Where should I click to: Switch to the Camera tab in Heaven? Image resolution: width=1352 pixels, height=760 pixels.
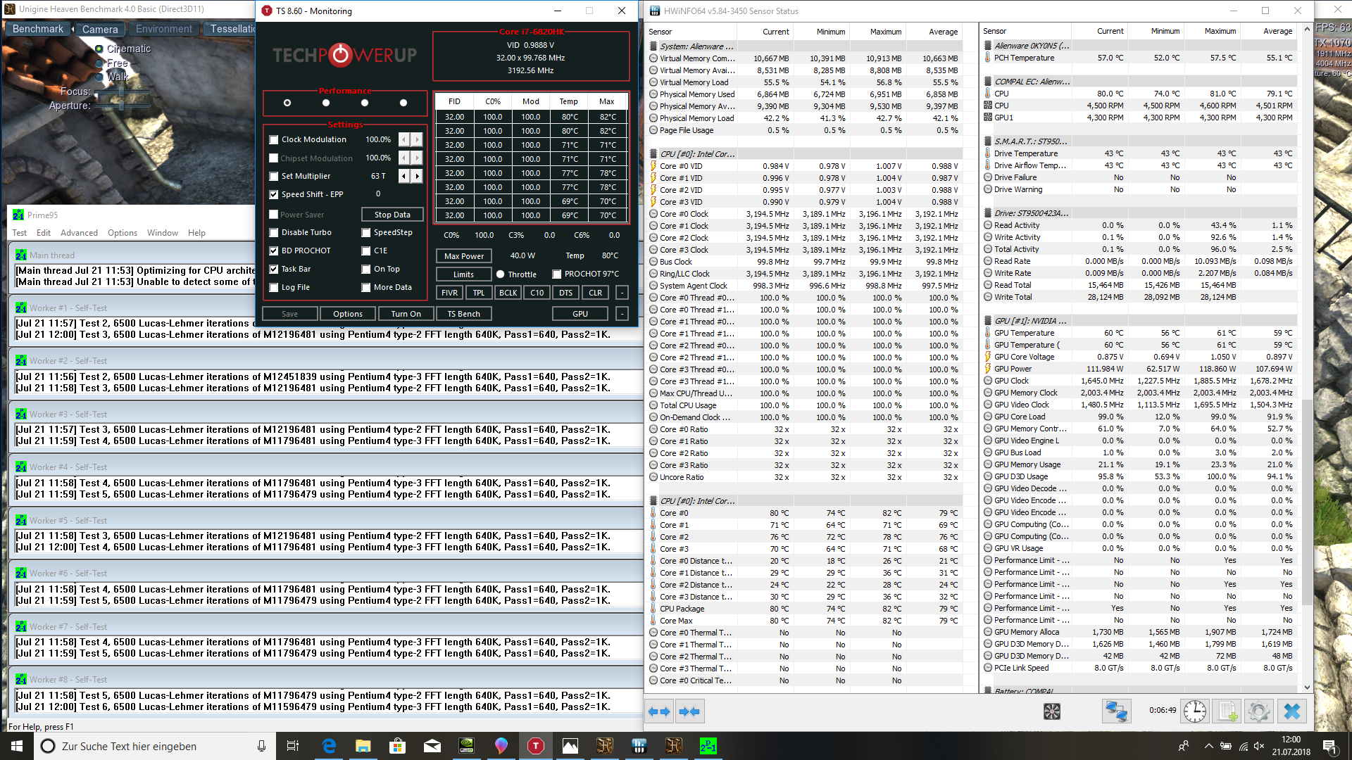100,29
